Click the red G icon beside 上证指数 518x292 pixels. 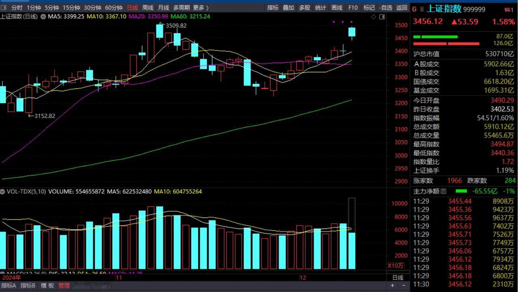(414, 9)
